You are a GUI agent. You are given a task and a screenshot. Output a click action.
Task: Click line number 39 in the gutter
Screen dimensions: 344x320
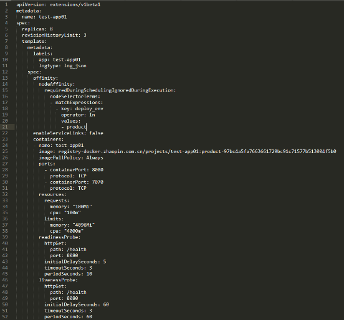pos(5,237)
